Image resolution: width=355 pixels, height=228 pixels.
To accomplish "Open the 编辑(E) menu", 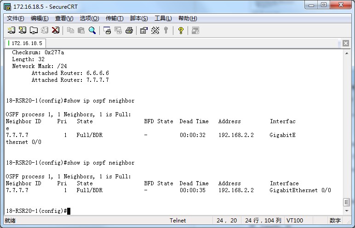I will 40,18.
